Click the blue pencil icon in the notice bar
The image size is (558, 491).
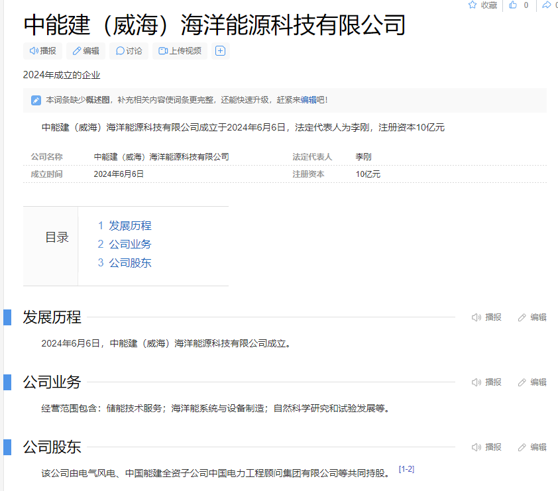tap(36, 100)
